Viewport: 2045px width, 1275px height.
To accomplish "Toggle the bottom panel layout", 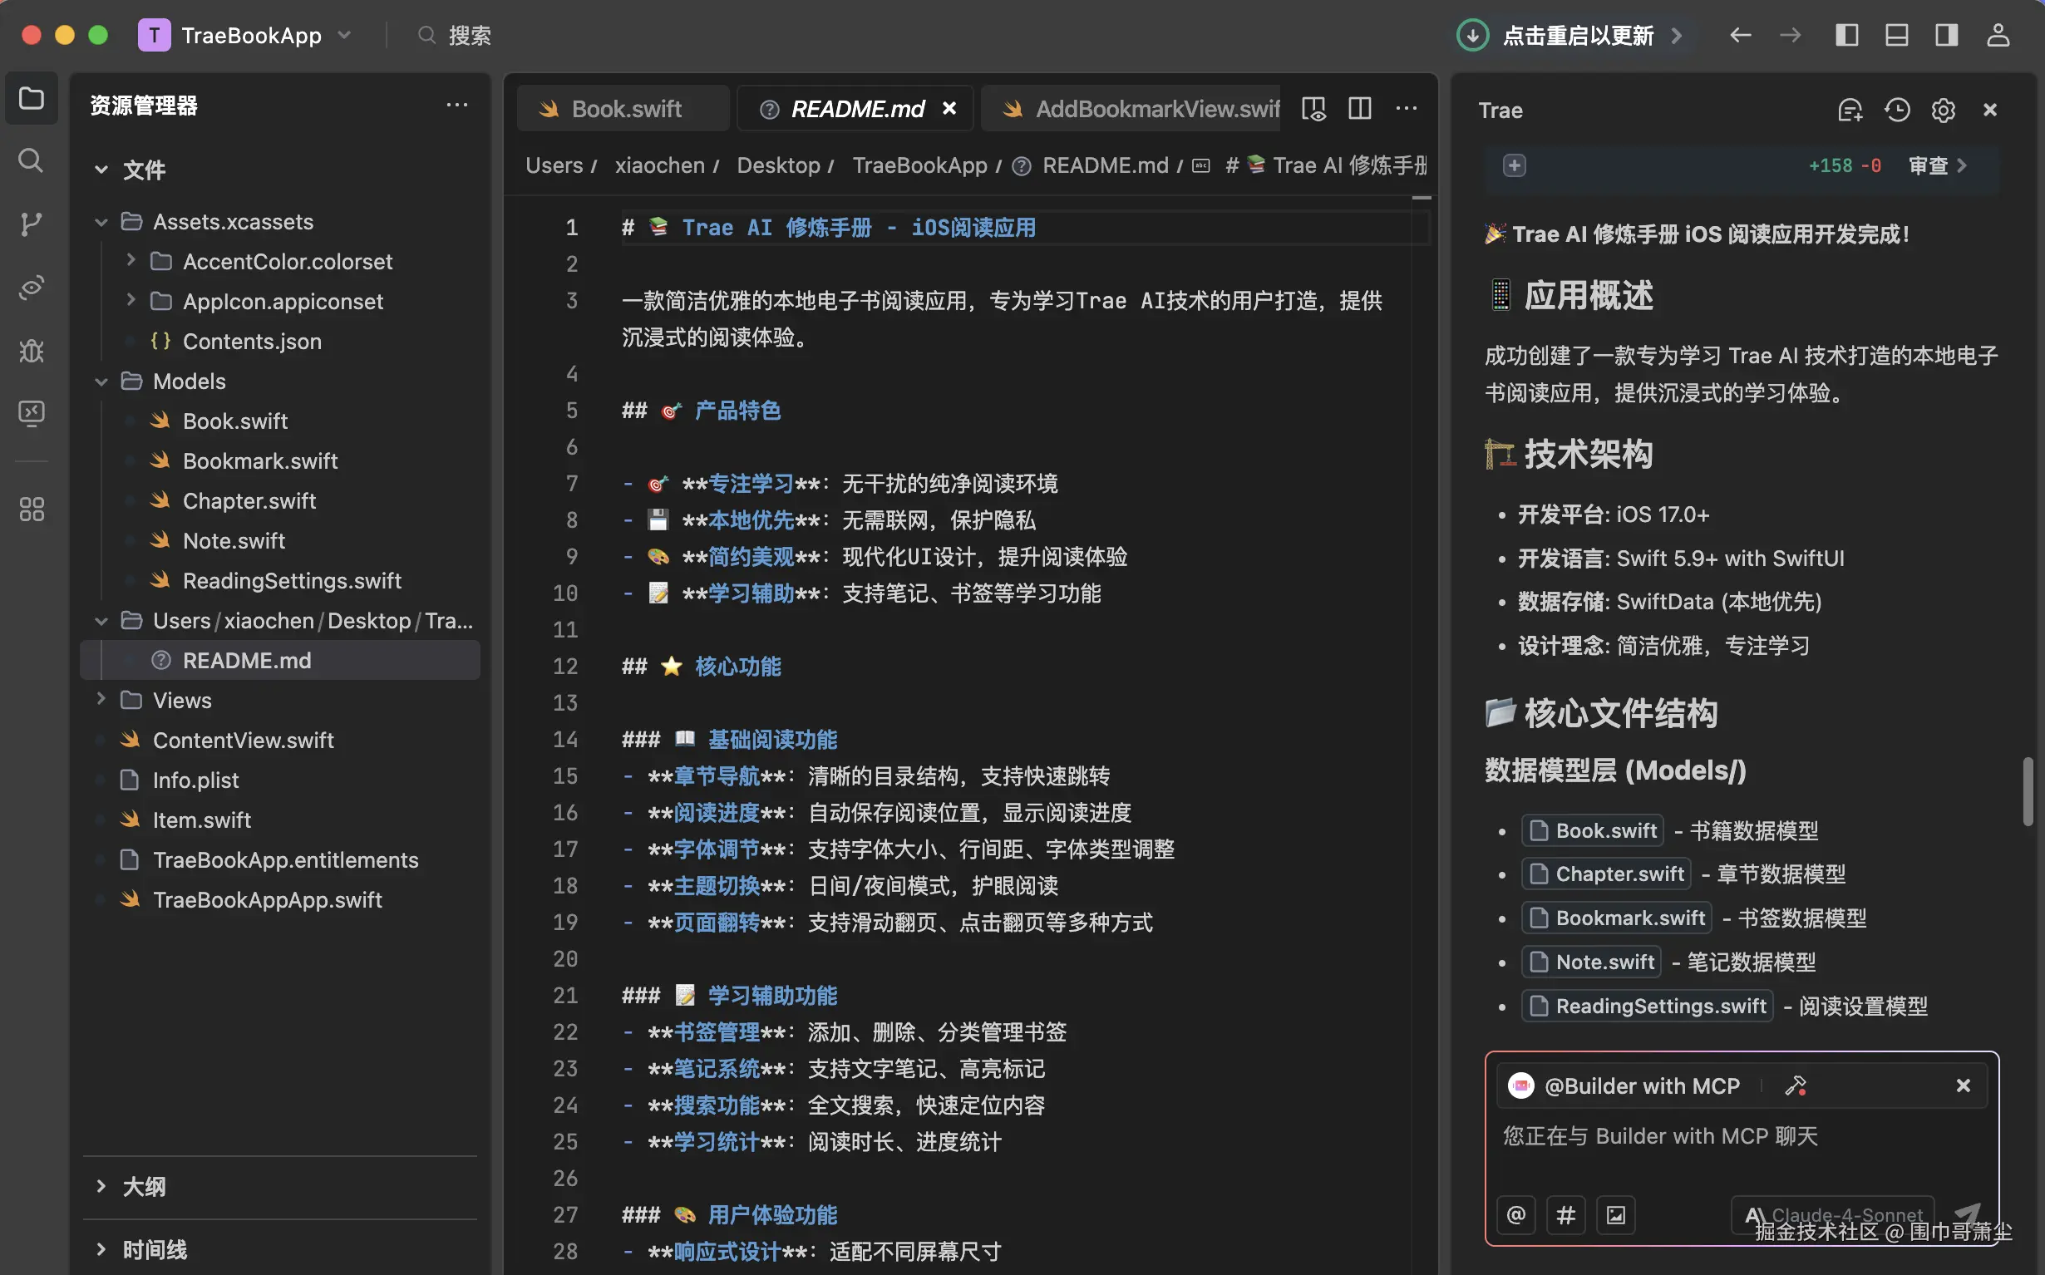I will coord(1896,36).
